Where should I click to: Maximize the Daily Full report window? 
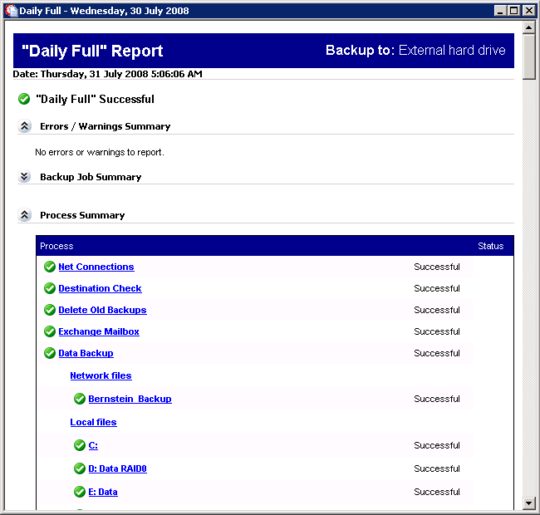(513, 11)
